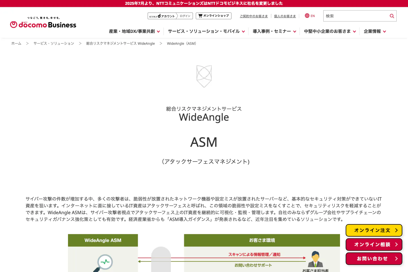Open the 企業情報 menu
The width and height of the screenshot is (408, 272).
tap(375, 31)
